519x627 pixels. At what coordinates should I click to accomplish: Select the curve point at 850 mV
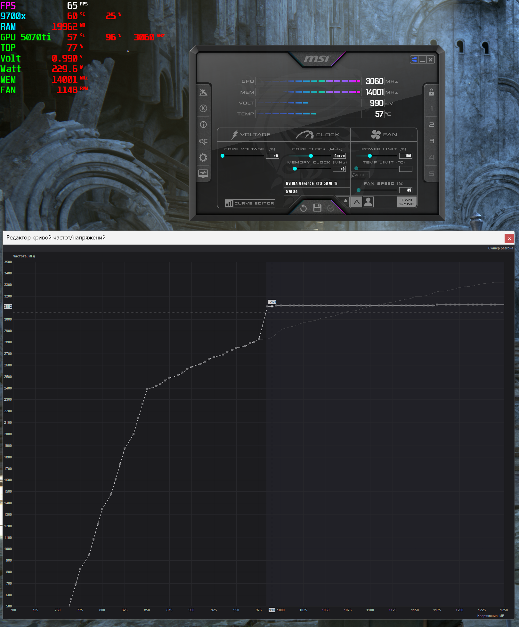147,389
